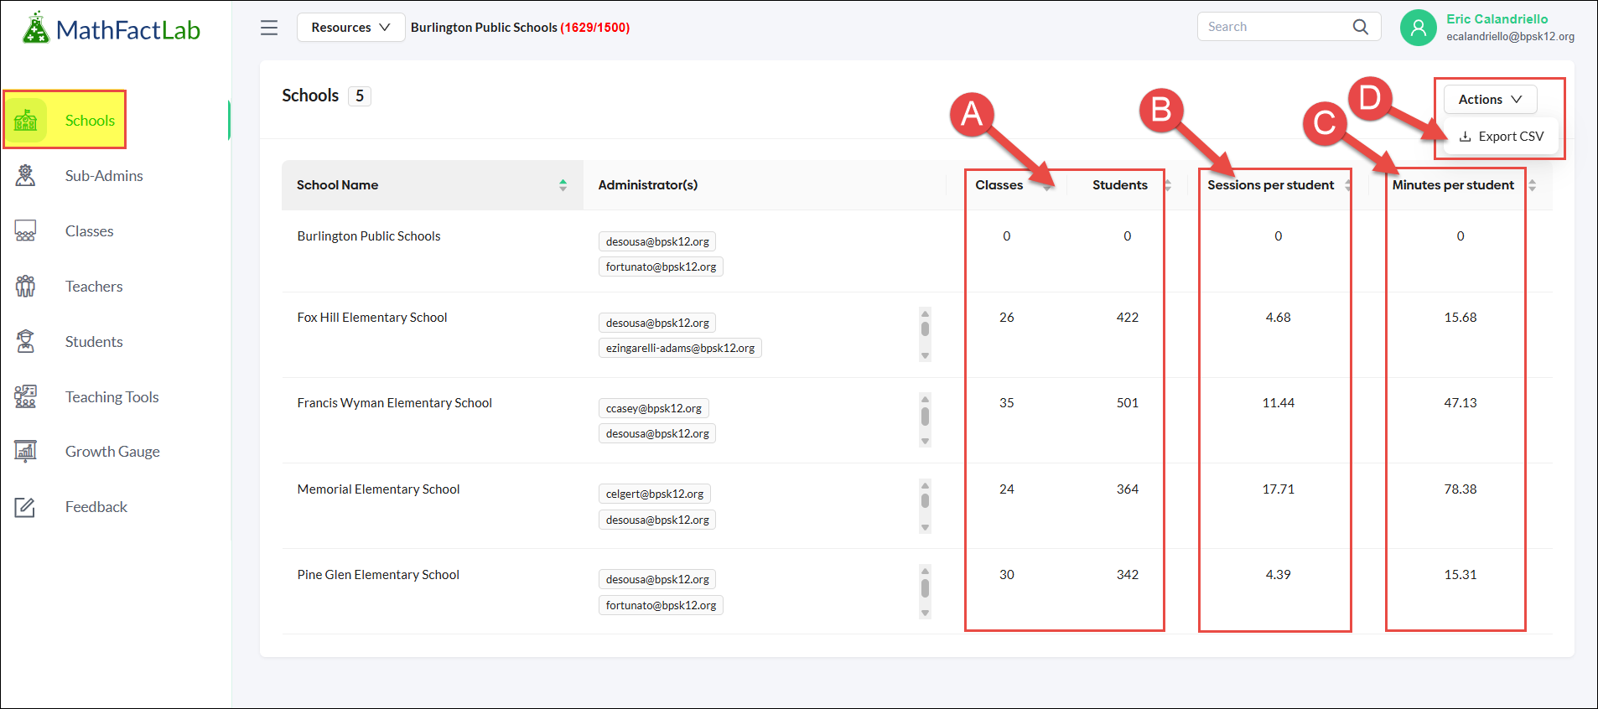Screen dimensions: 1598x709
Task: Click Memorial administrators scrollbar
Action: [925, 505]
